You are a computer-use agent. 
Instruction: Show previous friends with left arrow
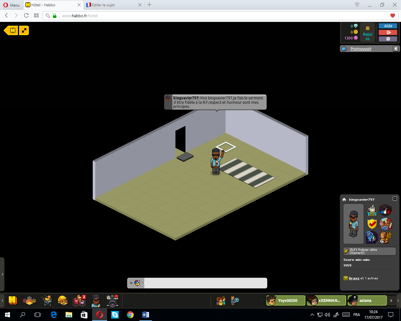click(262, 301)
